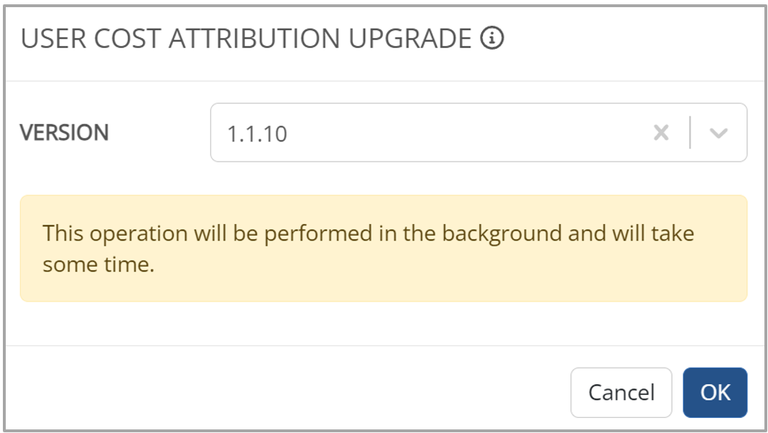This screenshot has width=768, height=433.
Task: Click the User Cost Attribution Upgrade title
Action: [x=246, y=39]
